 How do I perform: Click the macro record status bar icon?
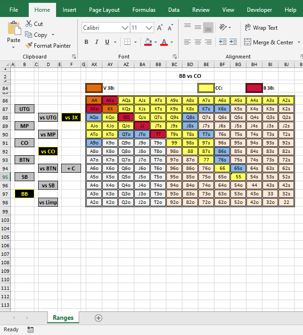30,330
